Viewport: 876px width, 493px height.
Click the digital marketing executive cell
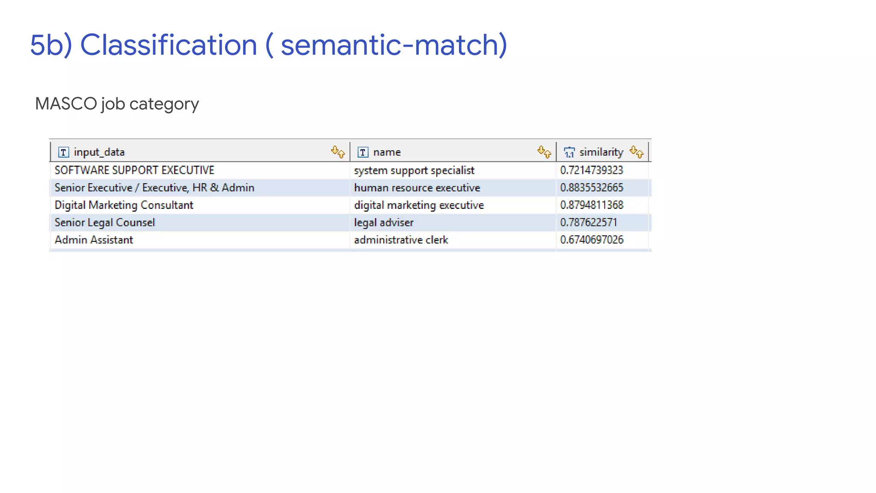point(453,205)
